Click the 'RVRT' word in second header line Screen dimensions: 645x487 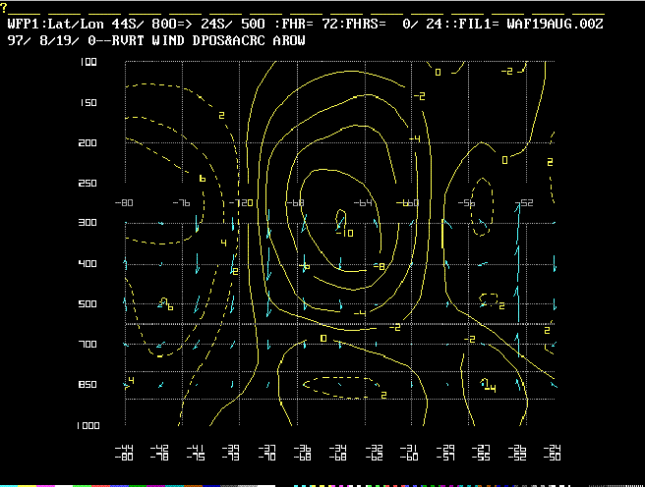click(128, 40)
